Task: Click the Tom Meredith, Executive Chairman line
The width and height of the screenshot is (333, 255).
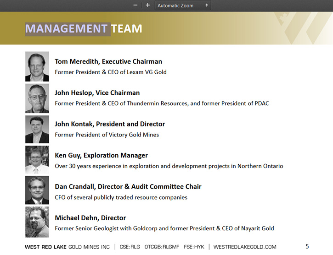Action: coord(108,62)
